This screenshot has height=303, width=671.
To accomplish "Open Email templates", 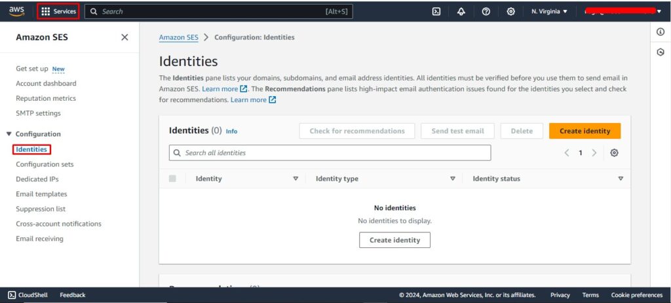I will (x=41, y=194).
